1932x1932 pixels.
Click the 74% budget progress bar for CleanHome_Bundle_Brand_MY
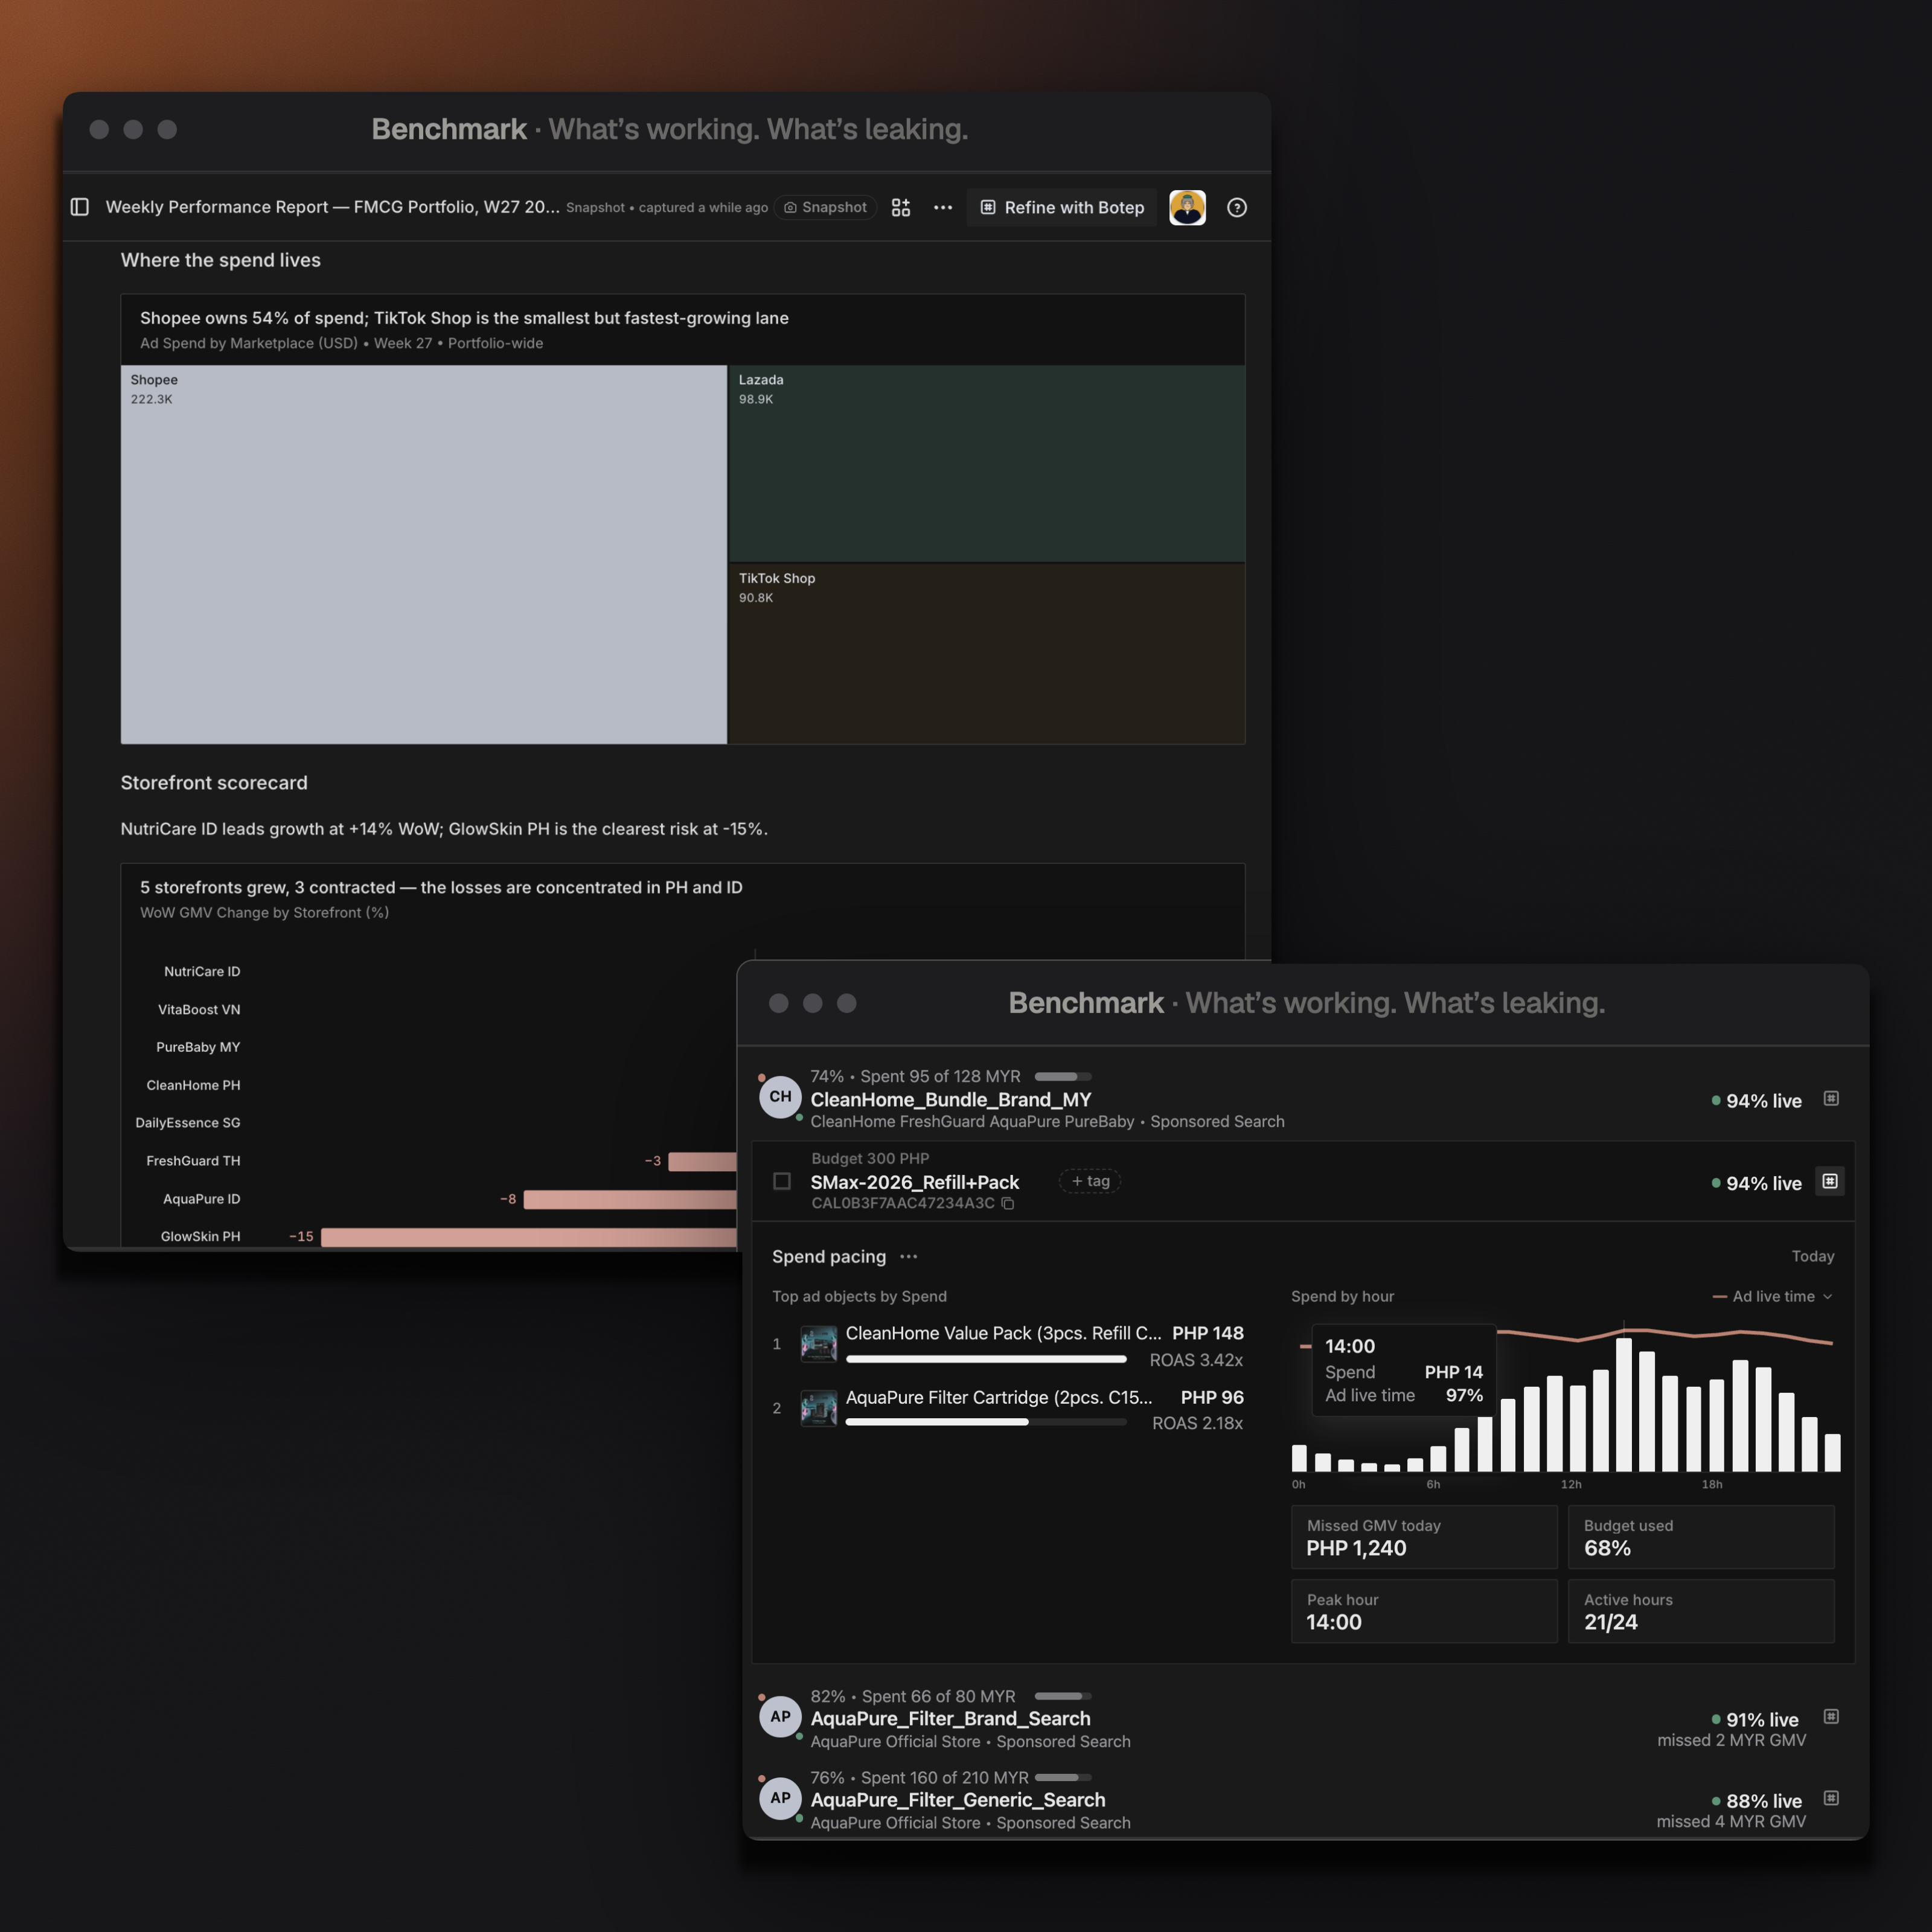[x=1063, y=1077]
